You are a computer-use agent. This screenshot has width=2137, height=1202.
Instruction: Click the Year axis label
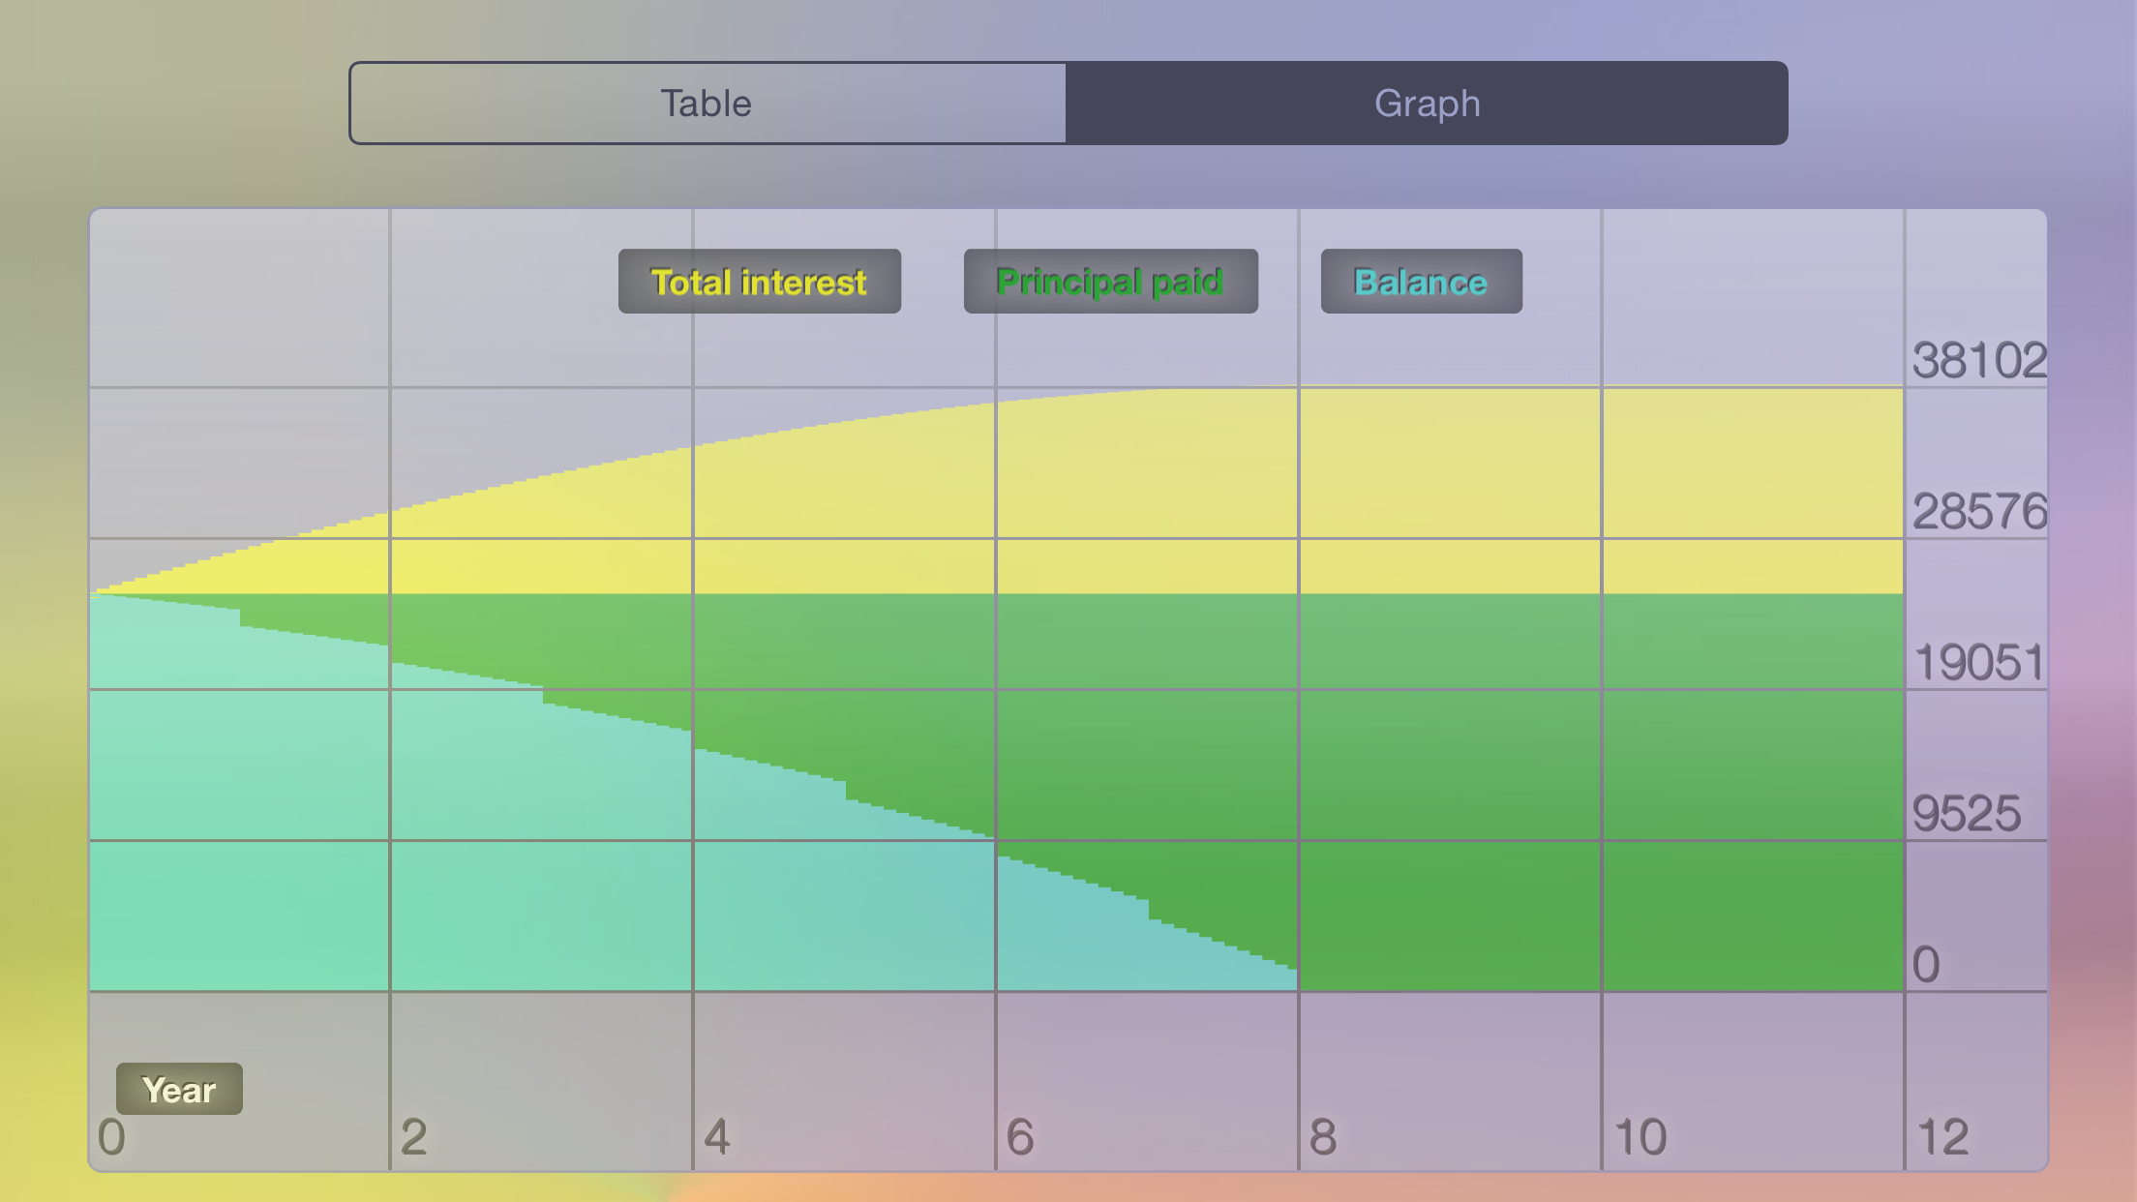pos(179,1090)
